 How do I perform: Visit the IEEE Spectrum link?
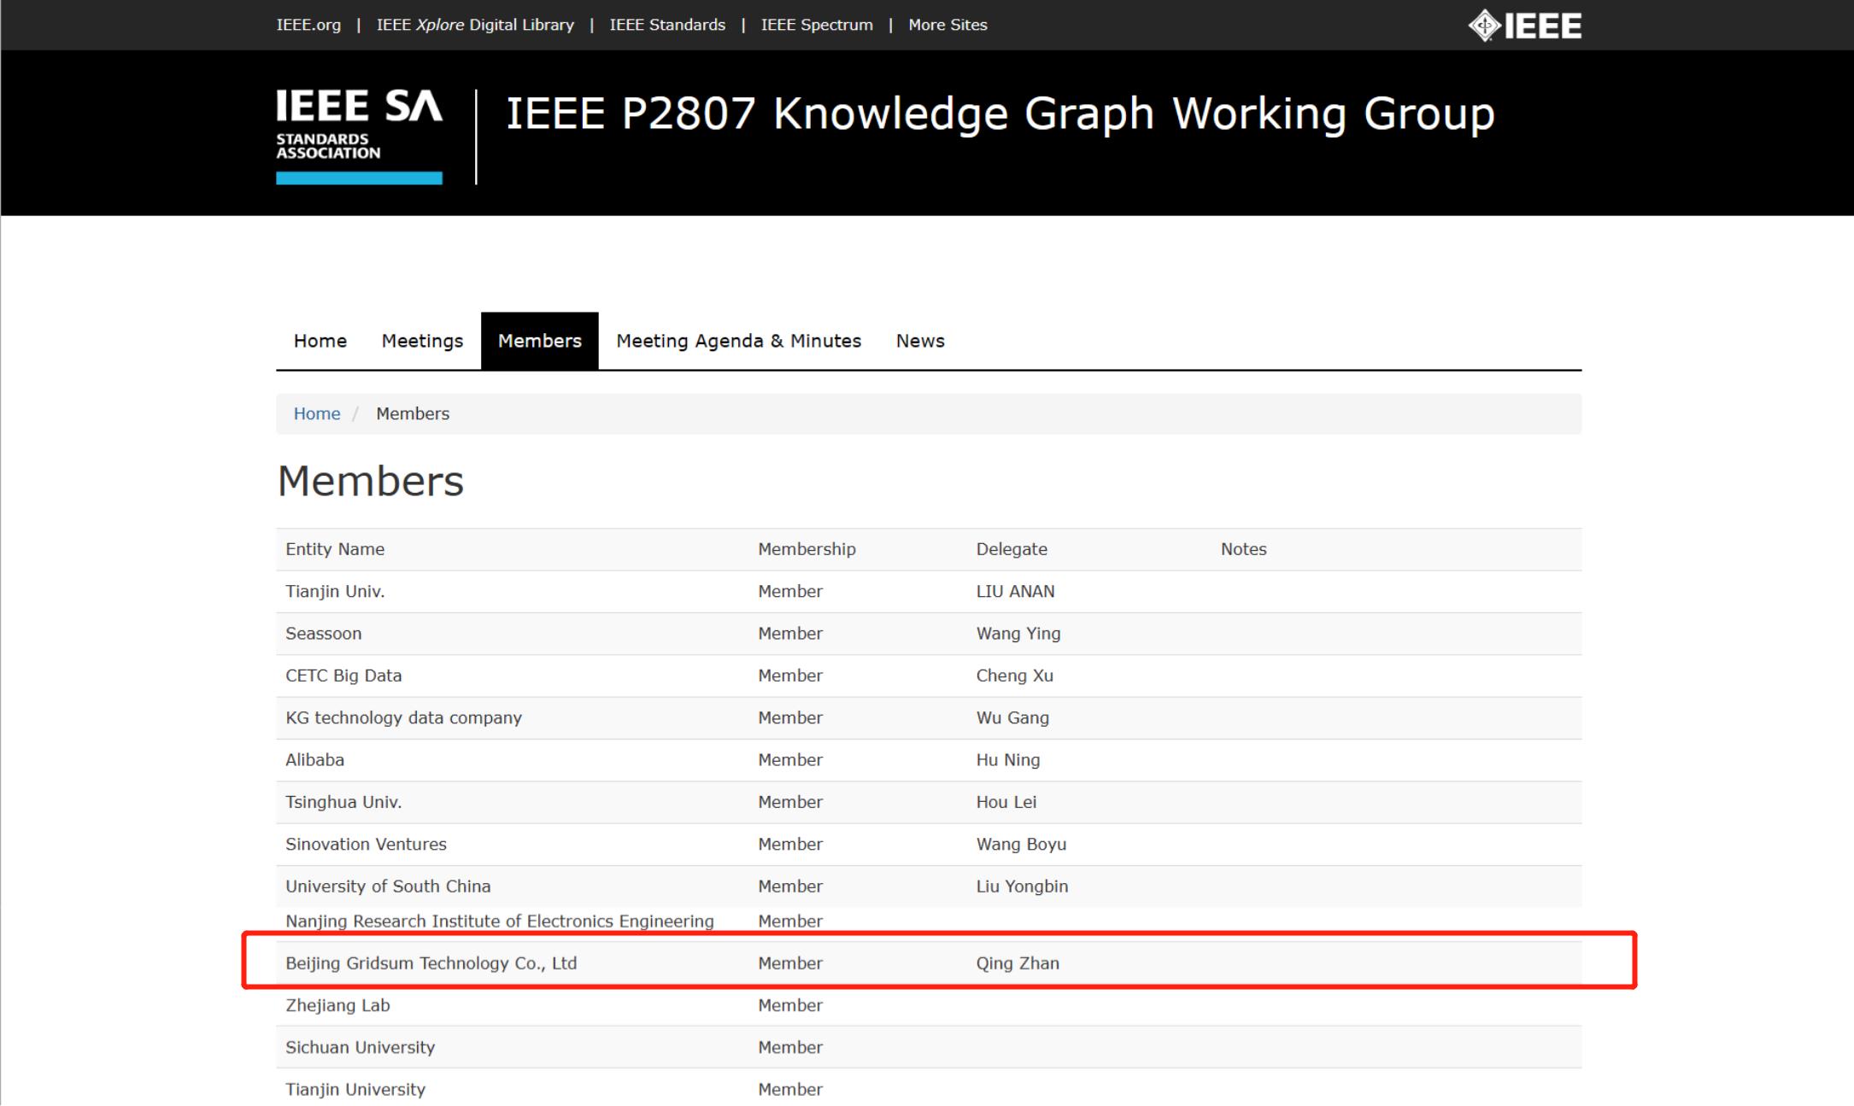pos(817,25)
